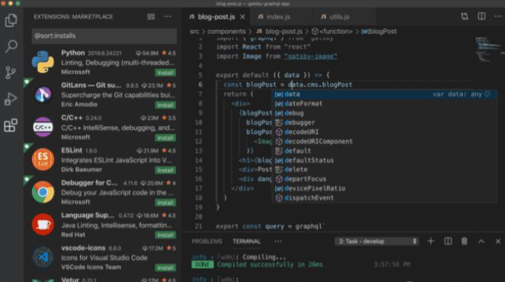Pick 'dispatchEvent' suggestion
The height and width of the screenshot is (282, 505).
[385, 198]
